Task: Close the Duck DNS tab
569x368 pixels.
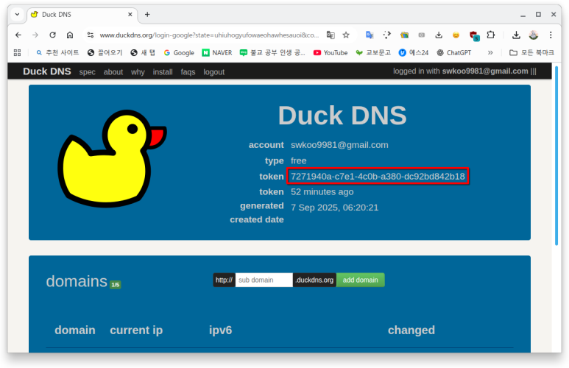Action: [130, 15]
